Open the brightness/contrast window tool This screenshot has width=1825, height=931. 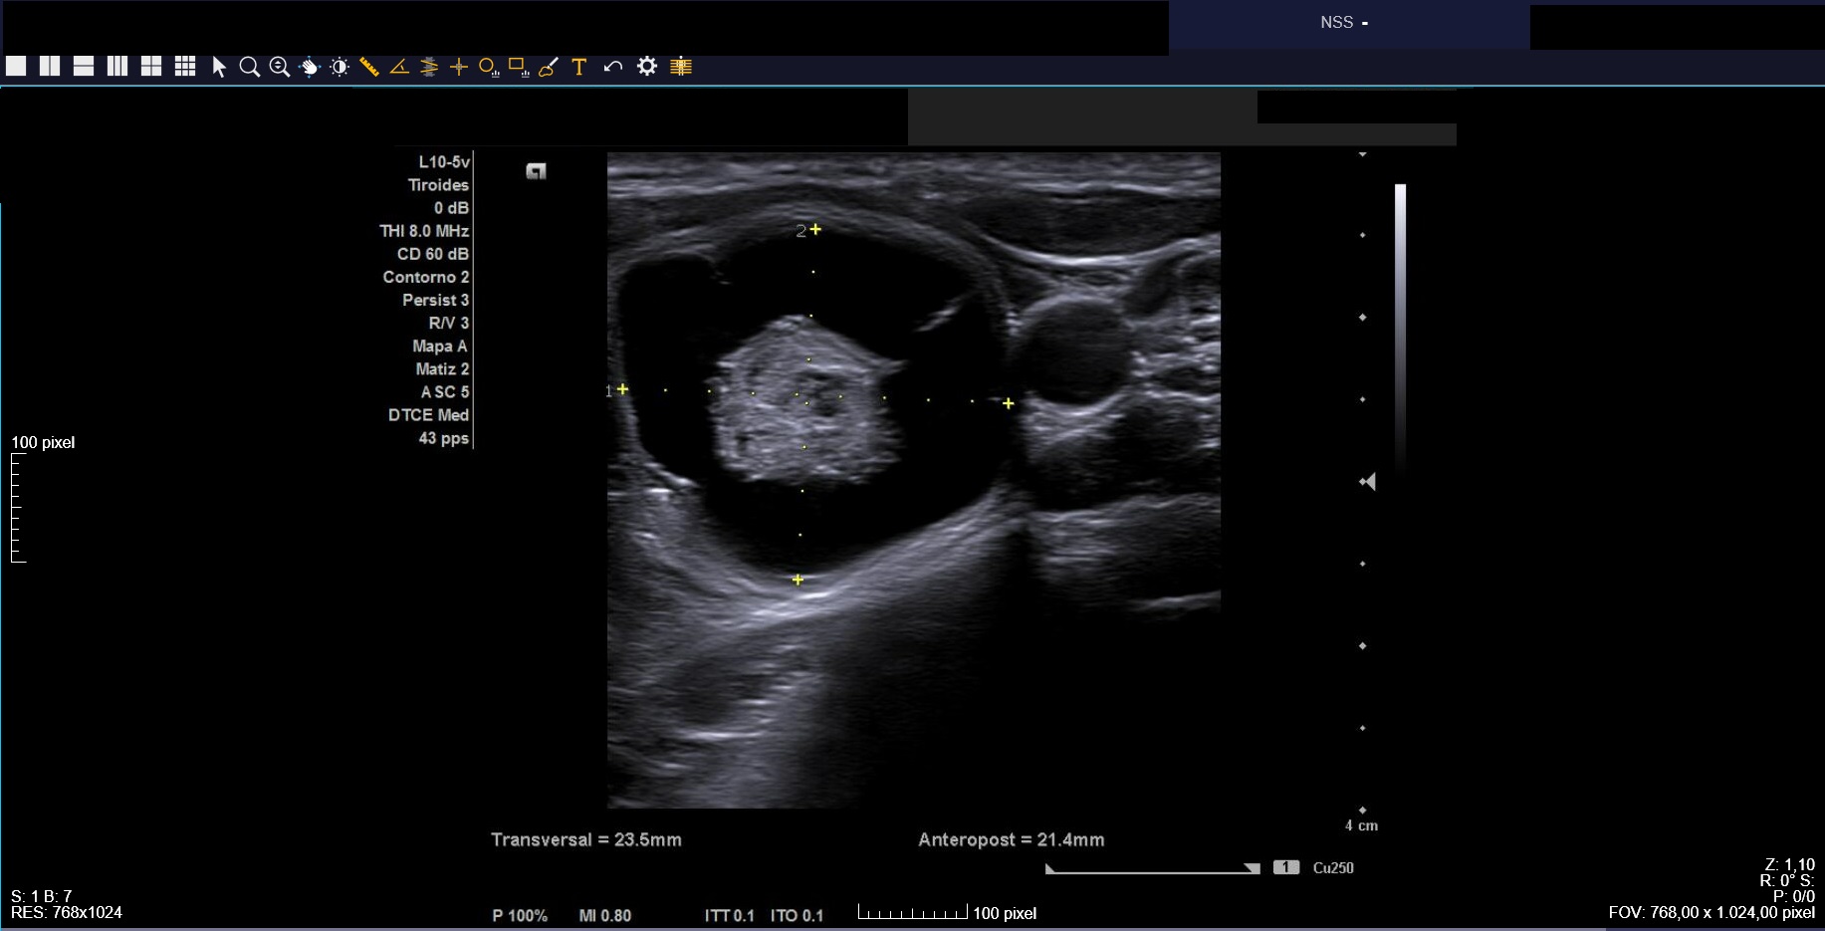tap(340, 67)
